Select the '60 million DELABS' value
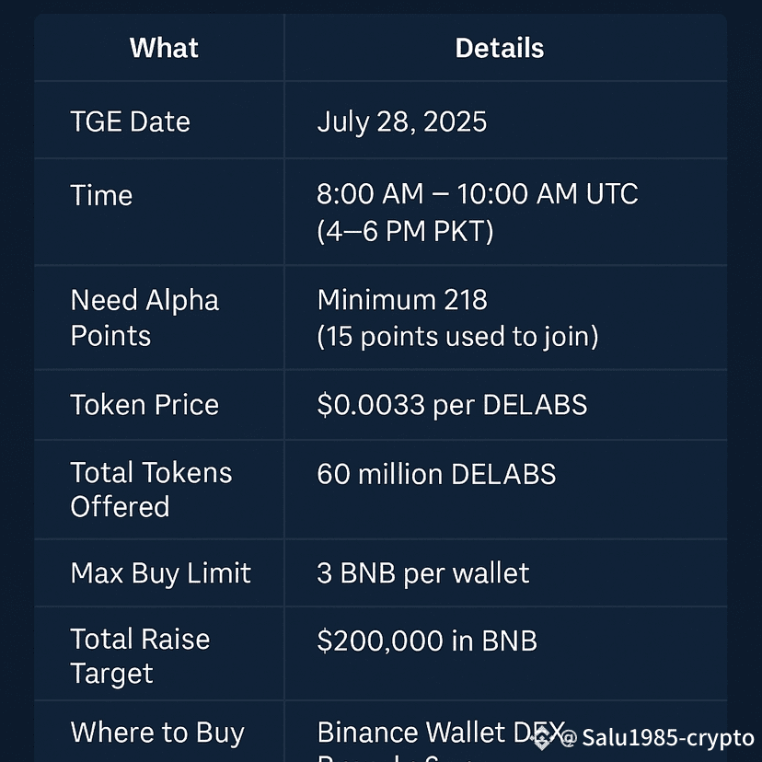Image resolution: width=762 pixels, height=762 pixels. point(436,474)
